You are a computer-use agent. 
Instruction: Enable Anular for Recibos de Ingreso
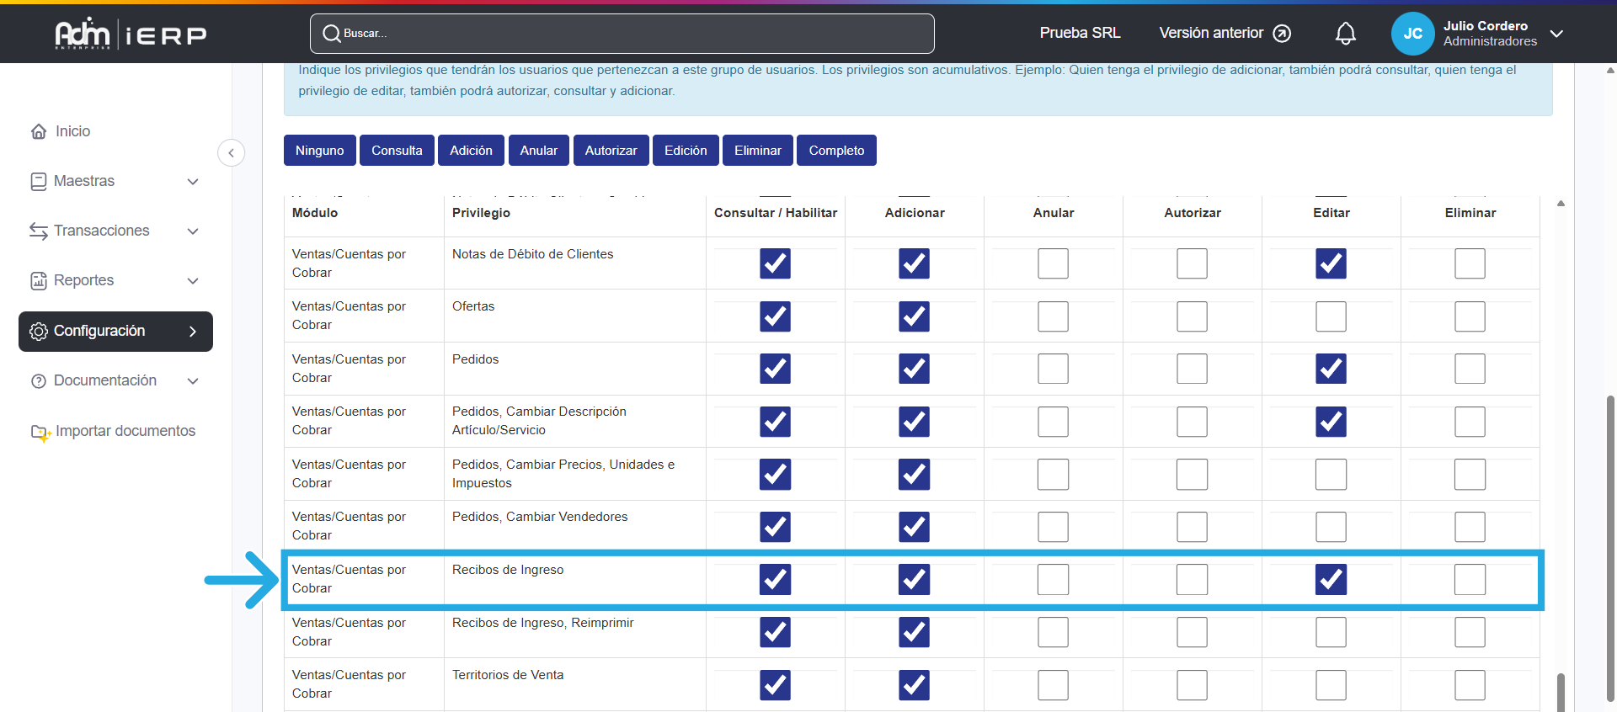click(x=1053, y=580)
